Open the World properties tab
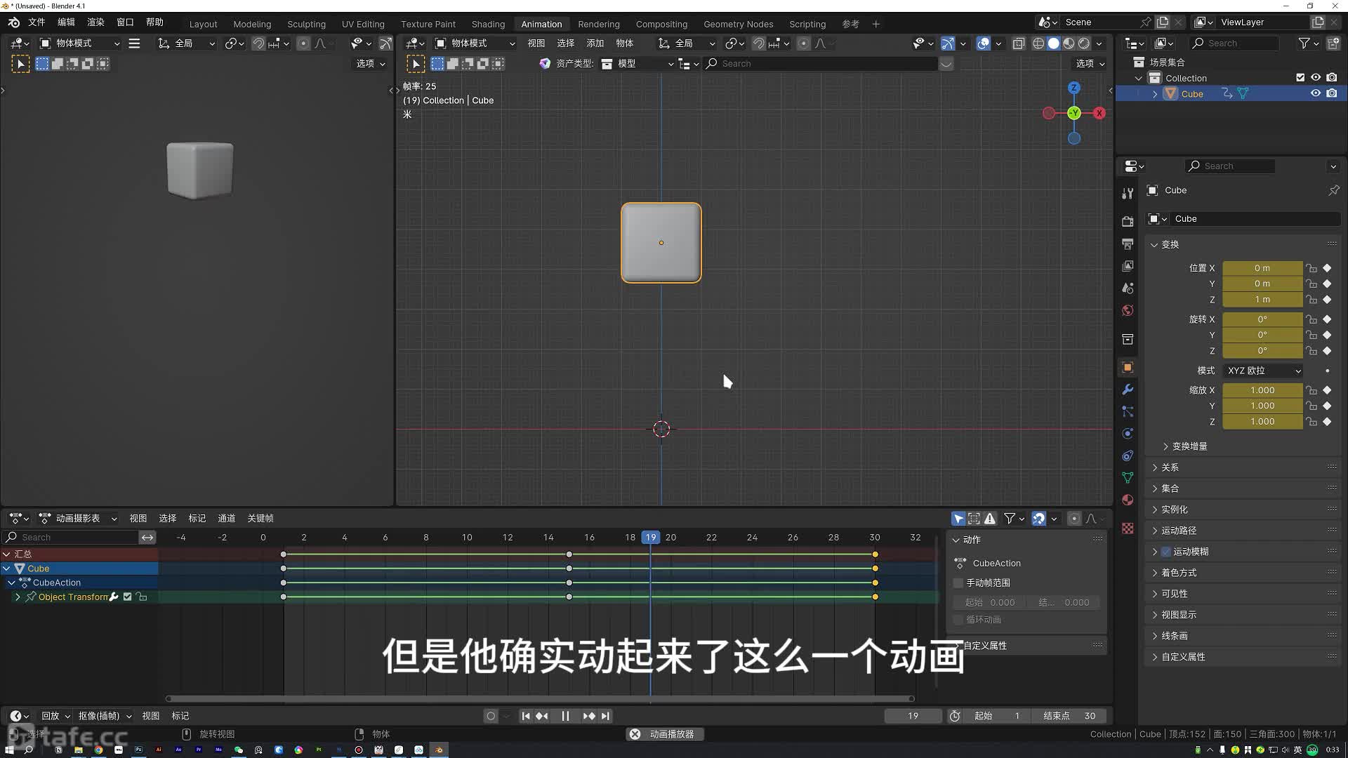The image size is (1348, 758). (x=1128, y=310)
